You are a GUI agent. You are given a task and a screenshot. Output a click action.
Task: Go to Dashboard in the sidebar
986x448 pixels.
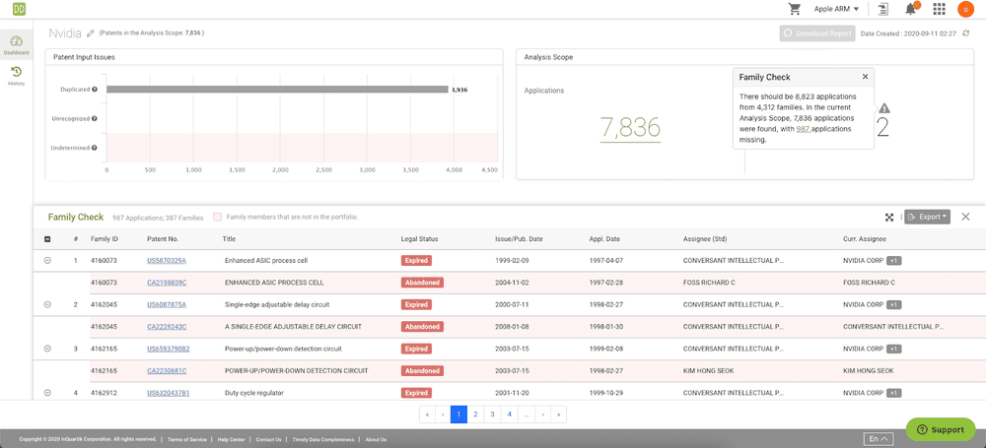17,45
